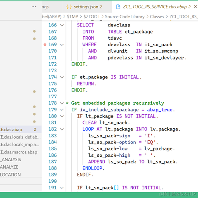198x198 pixels.
Task: Open the E.clas.locals_imp.a... file
Action: click(21, 144)
